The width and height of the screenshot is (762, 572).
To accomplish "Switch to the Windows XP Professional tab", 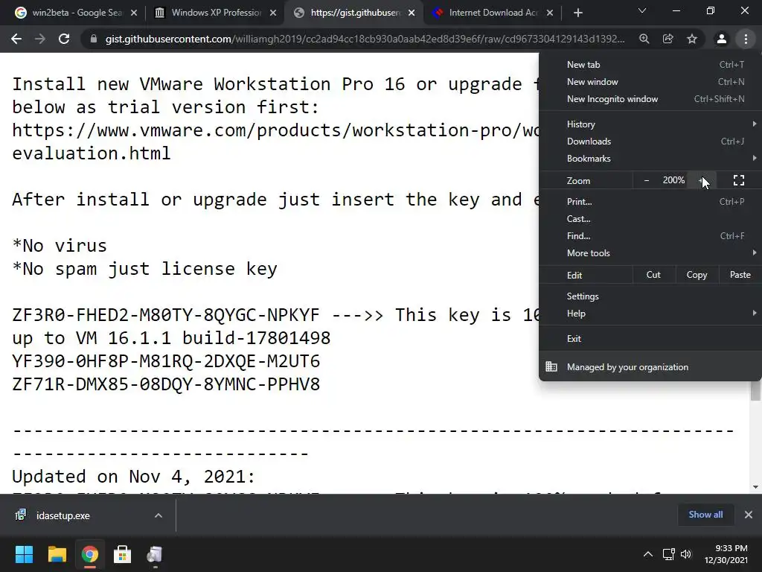I will pyautogui.click(x=214, y=13).
